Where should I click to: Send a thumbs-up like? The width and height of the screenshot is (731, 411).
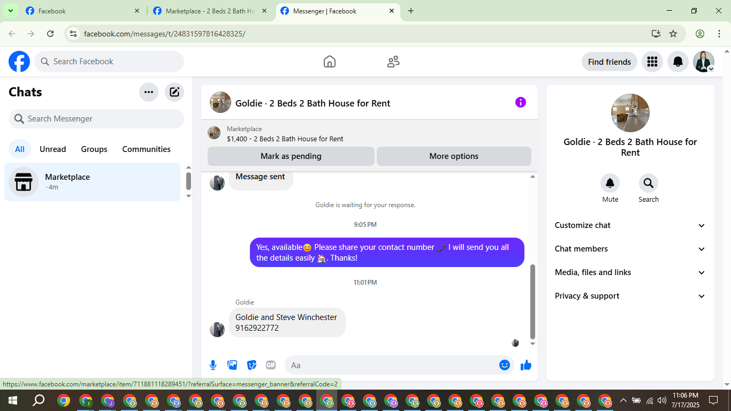526,365
